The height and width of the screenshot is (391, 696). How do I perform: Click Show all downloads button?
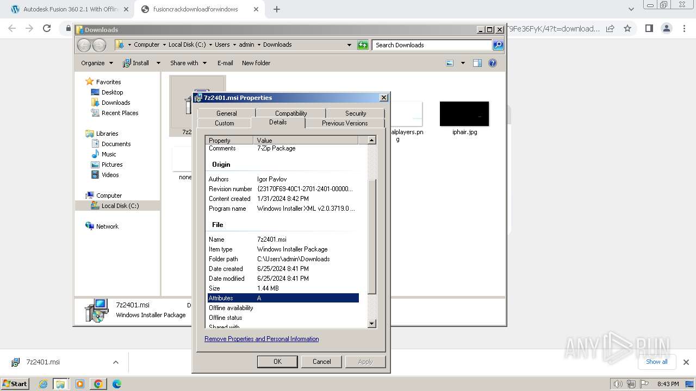coord(656,362)
